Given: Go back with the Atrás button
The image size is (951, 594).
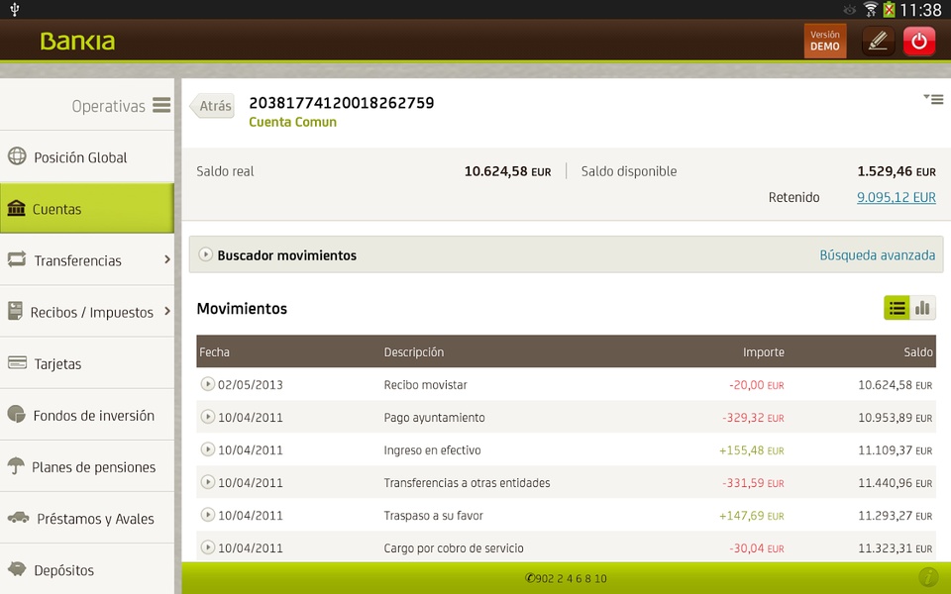Looking at the screenshot, I should (x=212, y=106).
